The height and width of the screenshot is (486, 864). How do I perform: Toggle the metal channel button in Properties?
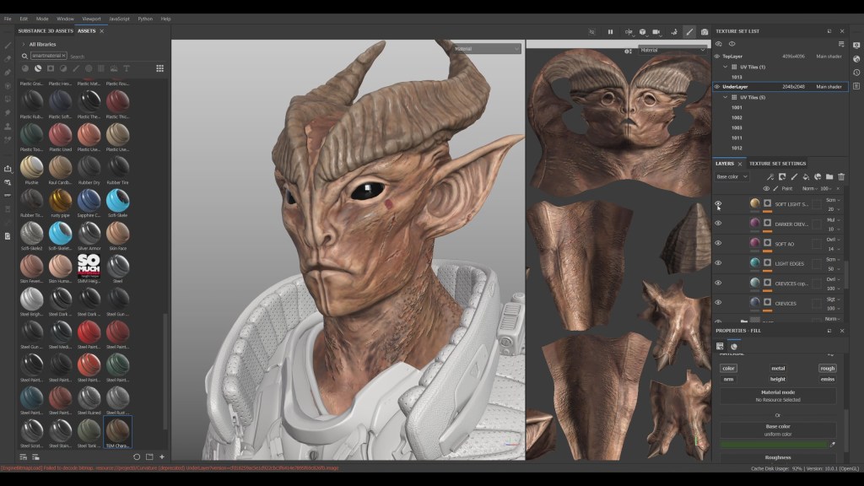point(778,368)
